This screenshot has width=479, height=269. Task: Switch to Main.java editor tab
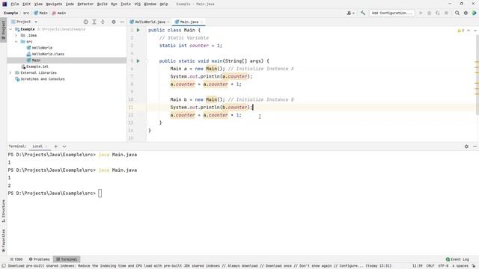189,22
